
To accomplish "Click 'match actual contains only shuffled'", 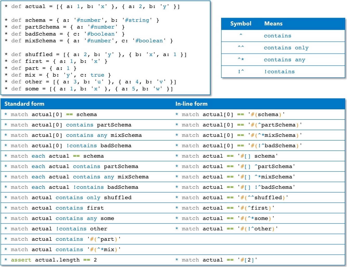I will coord(68,198).
